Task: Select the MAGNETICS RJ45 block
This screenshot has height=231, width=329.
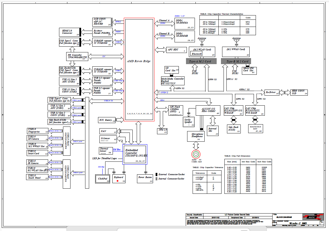Action: coord(255,129)
